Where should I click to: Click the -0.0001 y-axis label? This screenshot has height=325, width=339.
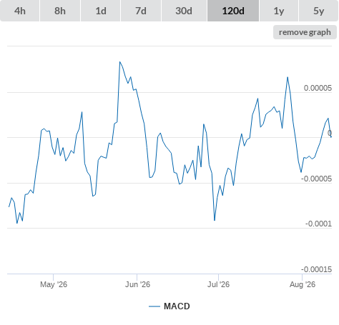318,224
